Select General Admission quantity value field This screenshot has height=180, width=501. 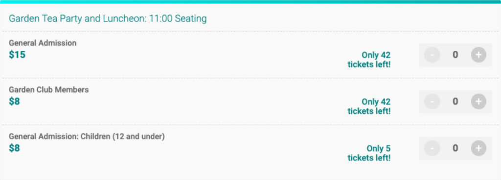pyautogui.click(x=455, y=55)
